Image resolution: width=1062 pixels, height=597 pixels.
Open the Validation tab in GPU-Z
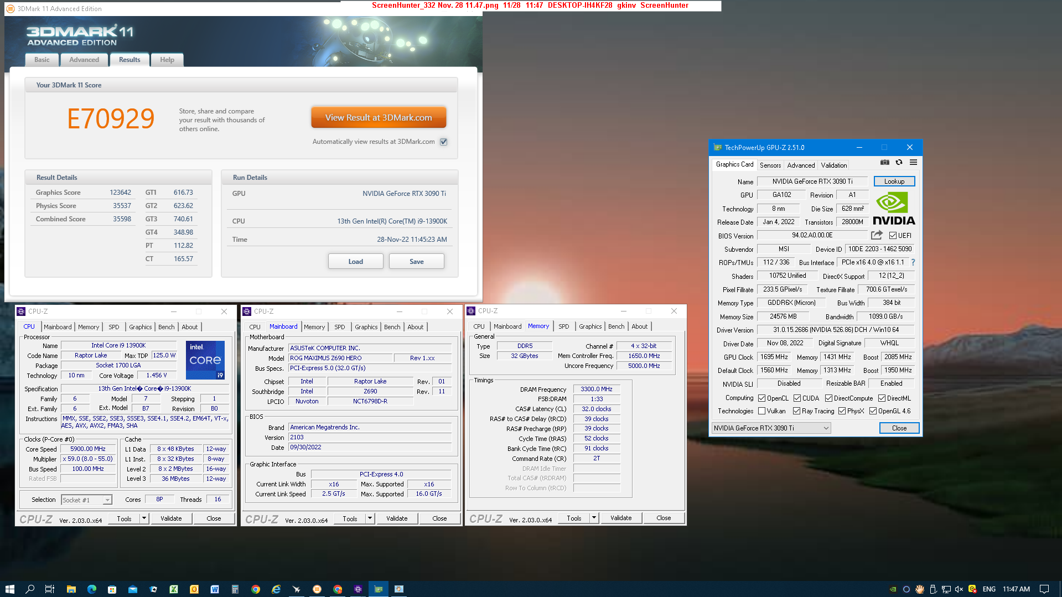pyautogui.click(x=833, y=165)
